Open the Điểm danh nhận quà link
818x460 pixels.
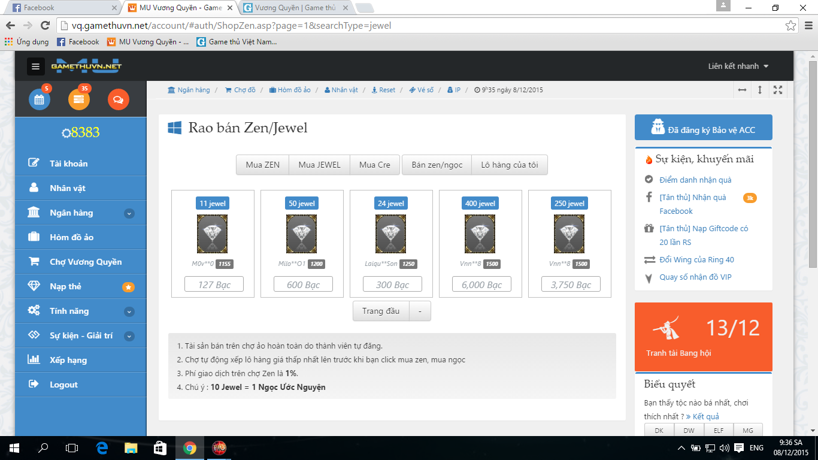click(695, 180)
